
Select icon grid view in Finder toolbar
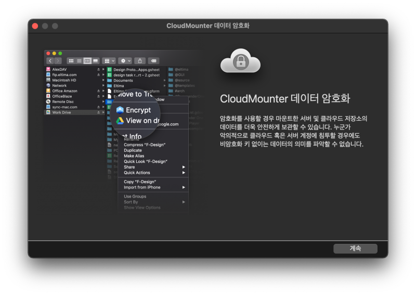(x=71, y=61)
